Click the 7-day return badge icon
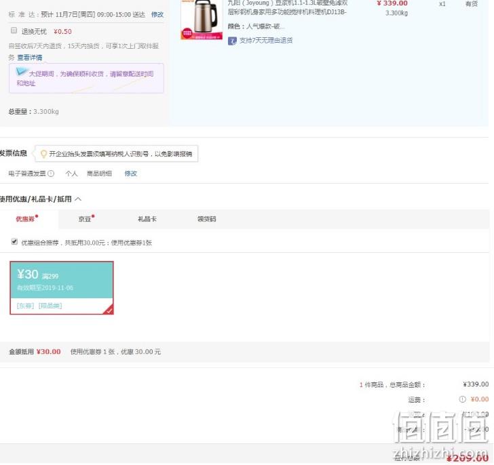The height and width of the screenshot is (465, 494). pyautogui.click(x=232, y=41)
